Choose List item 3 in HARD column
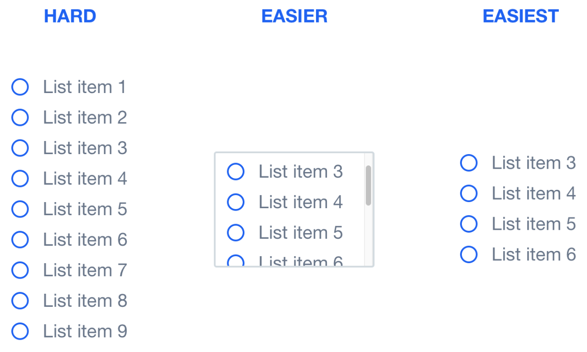 click(x=20, y=148)
